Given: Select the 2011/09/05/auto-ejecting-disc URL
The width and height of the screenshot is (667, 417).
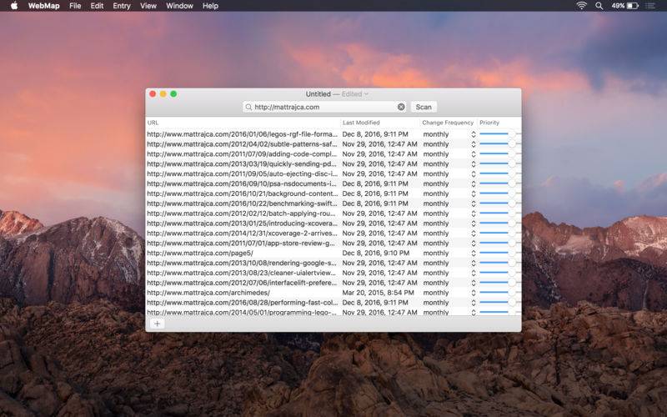Looking at the screenshot, I should click(242, 173).
